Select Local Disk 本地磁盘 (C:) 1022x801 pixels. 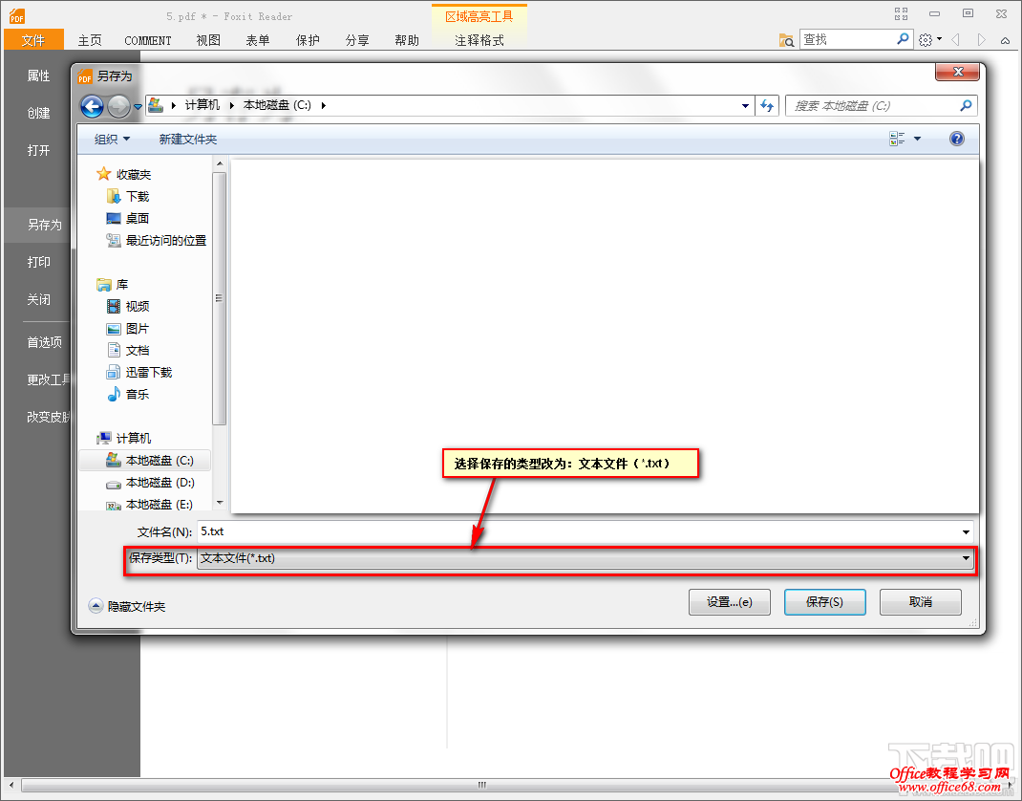[x=145, y=461]
